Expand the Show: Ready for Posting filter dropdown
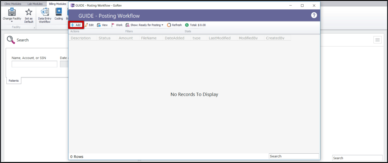Screen dimensions: 388x163 pos(145,25)
